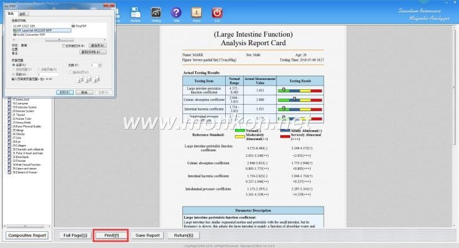The width and height of the screenshot is (459, 248).
Task: Click the 'Parameter Description' header
Action: click(253, 210)
